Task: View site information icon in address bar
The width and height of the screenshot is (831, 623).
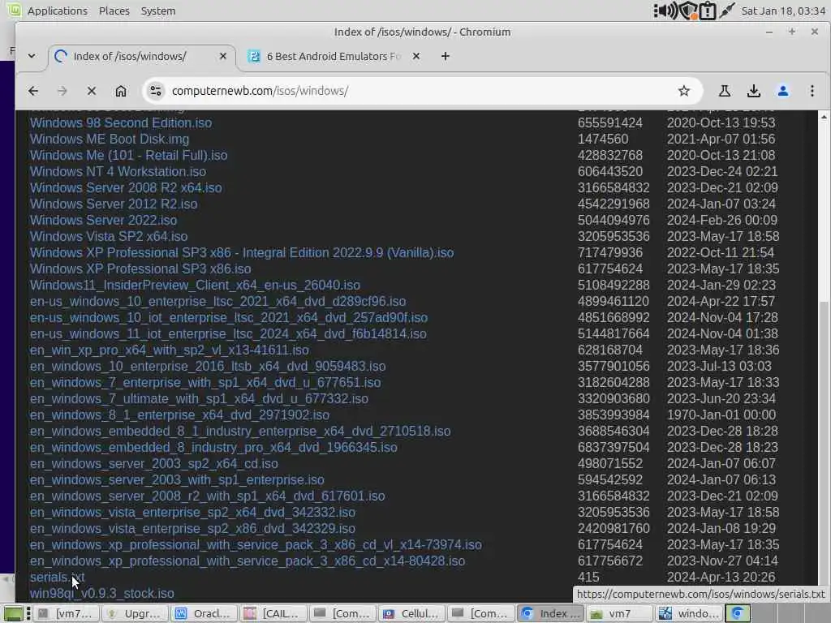Action: click(x=155, y=91)
